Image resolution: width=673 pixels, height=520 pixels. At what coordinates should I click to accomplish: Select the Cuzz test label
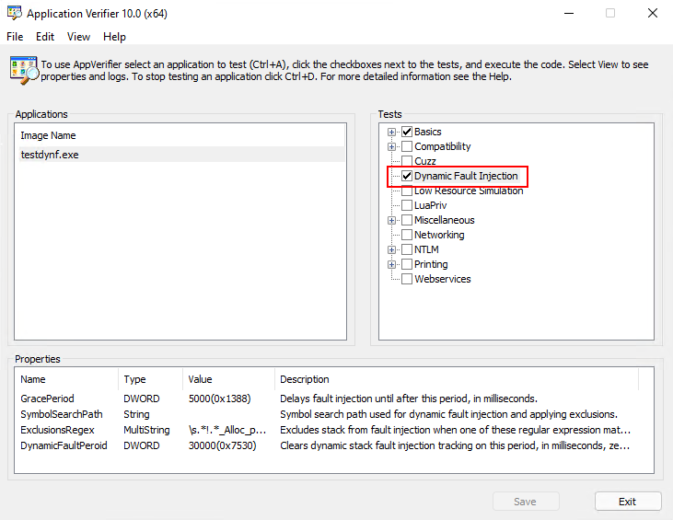pyautogui.click(x=425, y=161)
